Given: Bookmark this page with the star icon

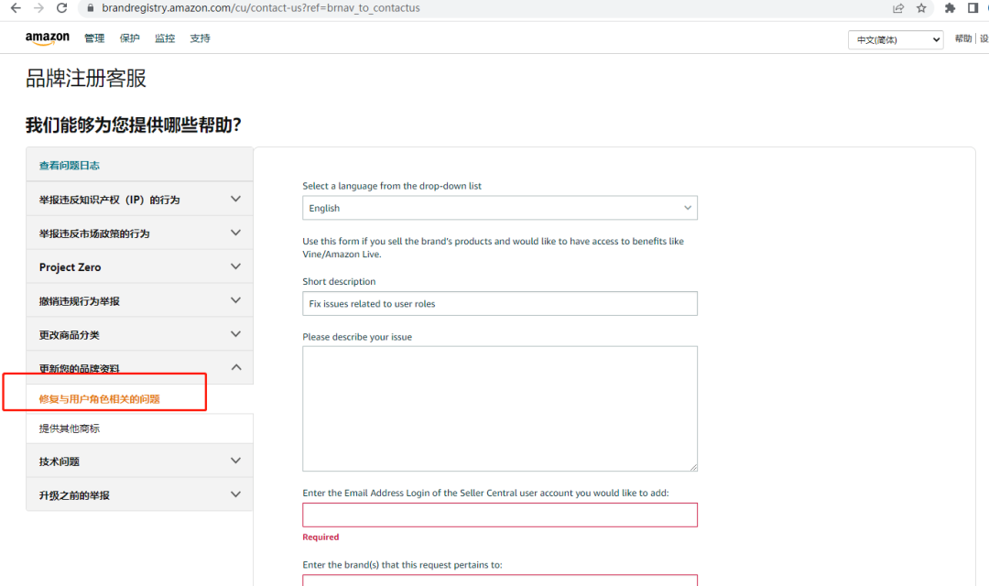Looking at the screenshot, I should coord(921,8).
